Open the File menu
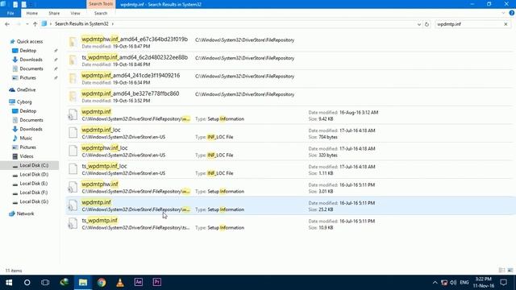 [x=10, y=13]
